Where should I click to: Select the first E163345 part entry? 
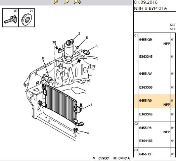click(146, 56)
